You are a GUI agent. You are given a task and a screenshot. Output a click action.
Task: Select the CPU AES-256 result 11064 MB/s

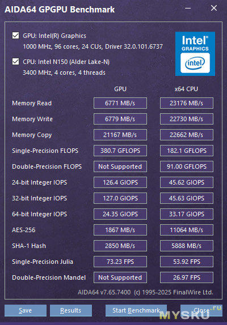click(187, 230)
